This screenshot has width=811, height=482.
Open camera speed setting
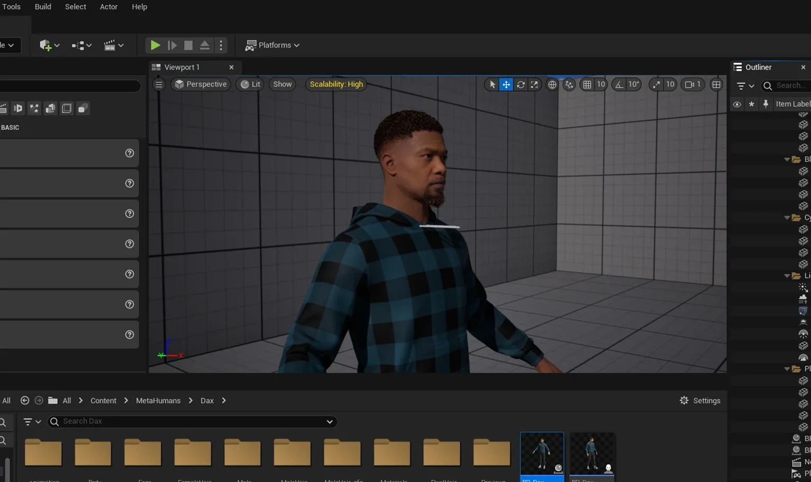[693, 85]
